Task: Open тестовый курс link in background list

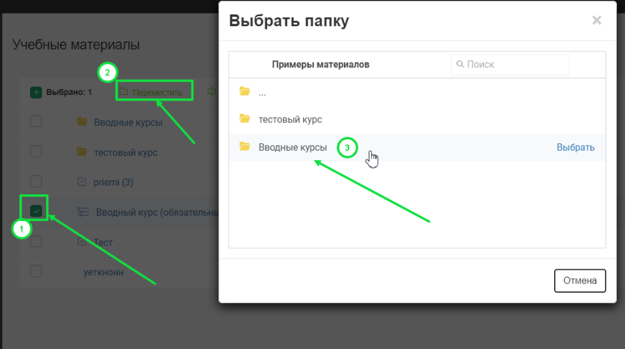Action: 126,153
